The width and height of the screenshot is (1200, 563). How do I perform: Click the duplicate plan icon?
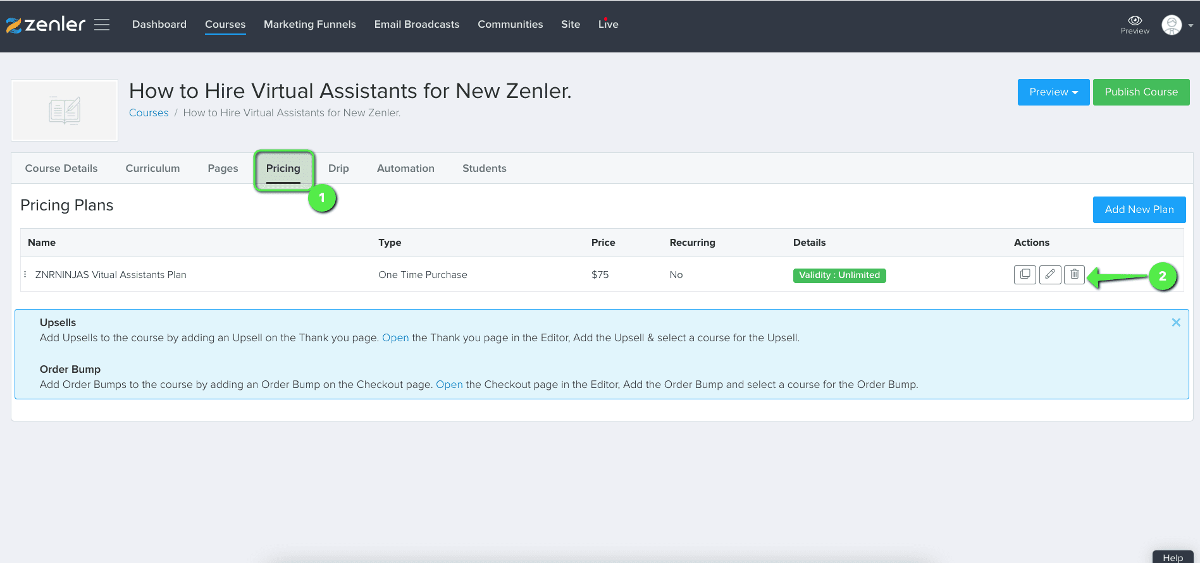[1025, 275]
